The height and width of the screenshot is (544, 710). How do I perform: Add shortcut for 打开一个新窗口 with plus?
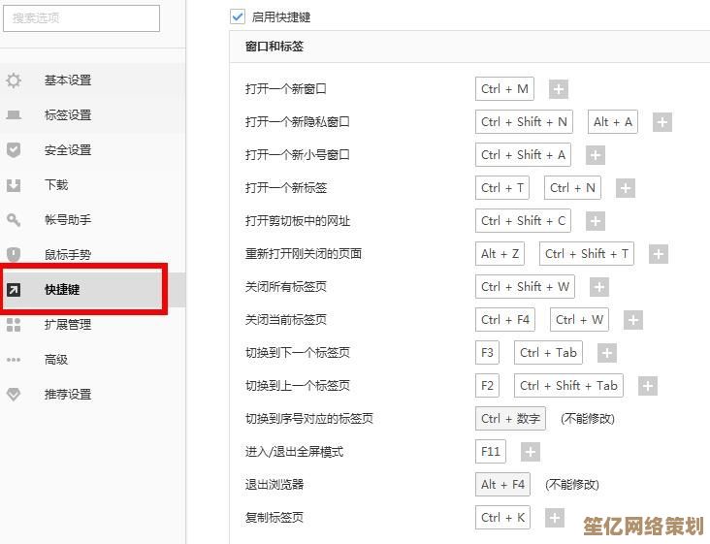558,89
